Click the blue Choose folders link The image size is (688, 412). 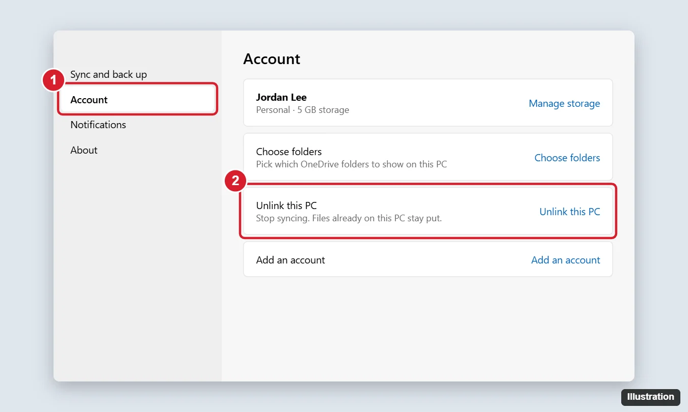[x=567, y=158]
